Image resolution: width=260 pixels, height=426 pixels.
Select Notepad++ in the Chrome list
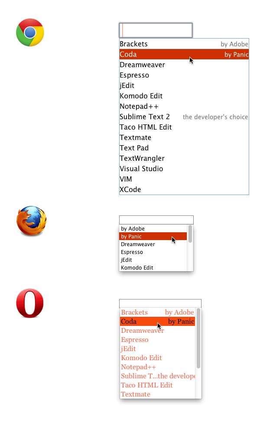point(184,106)
